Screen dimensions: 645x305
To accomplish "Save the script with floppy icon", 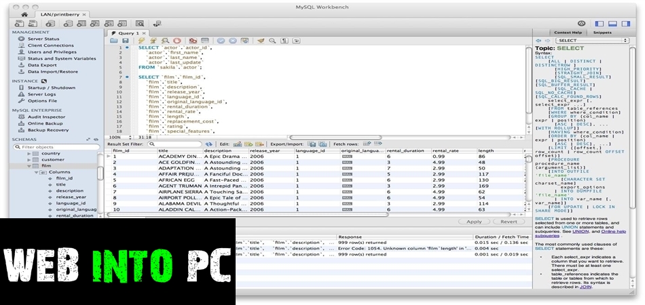I will pyautogui.click(x=126, y=41).
